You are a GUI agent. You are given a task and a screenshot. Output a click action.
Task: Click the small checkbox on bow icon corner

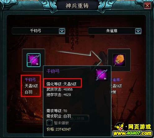click(x=29, y=64)
